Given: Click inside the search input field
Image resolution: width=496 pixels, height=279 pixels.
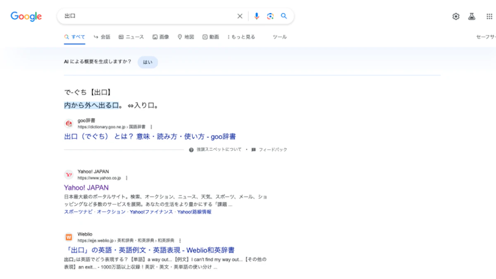Looking at the screenshot, I should pos(145,16).
